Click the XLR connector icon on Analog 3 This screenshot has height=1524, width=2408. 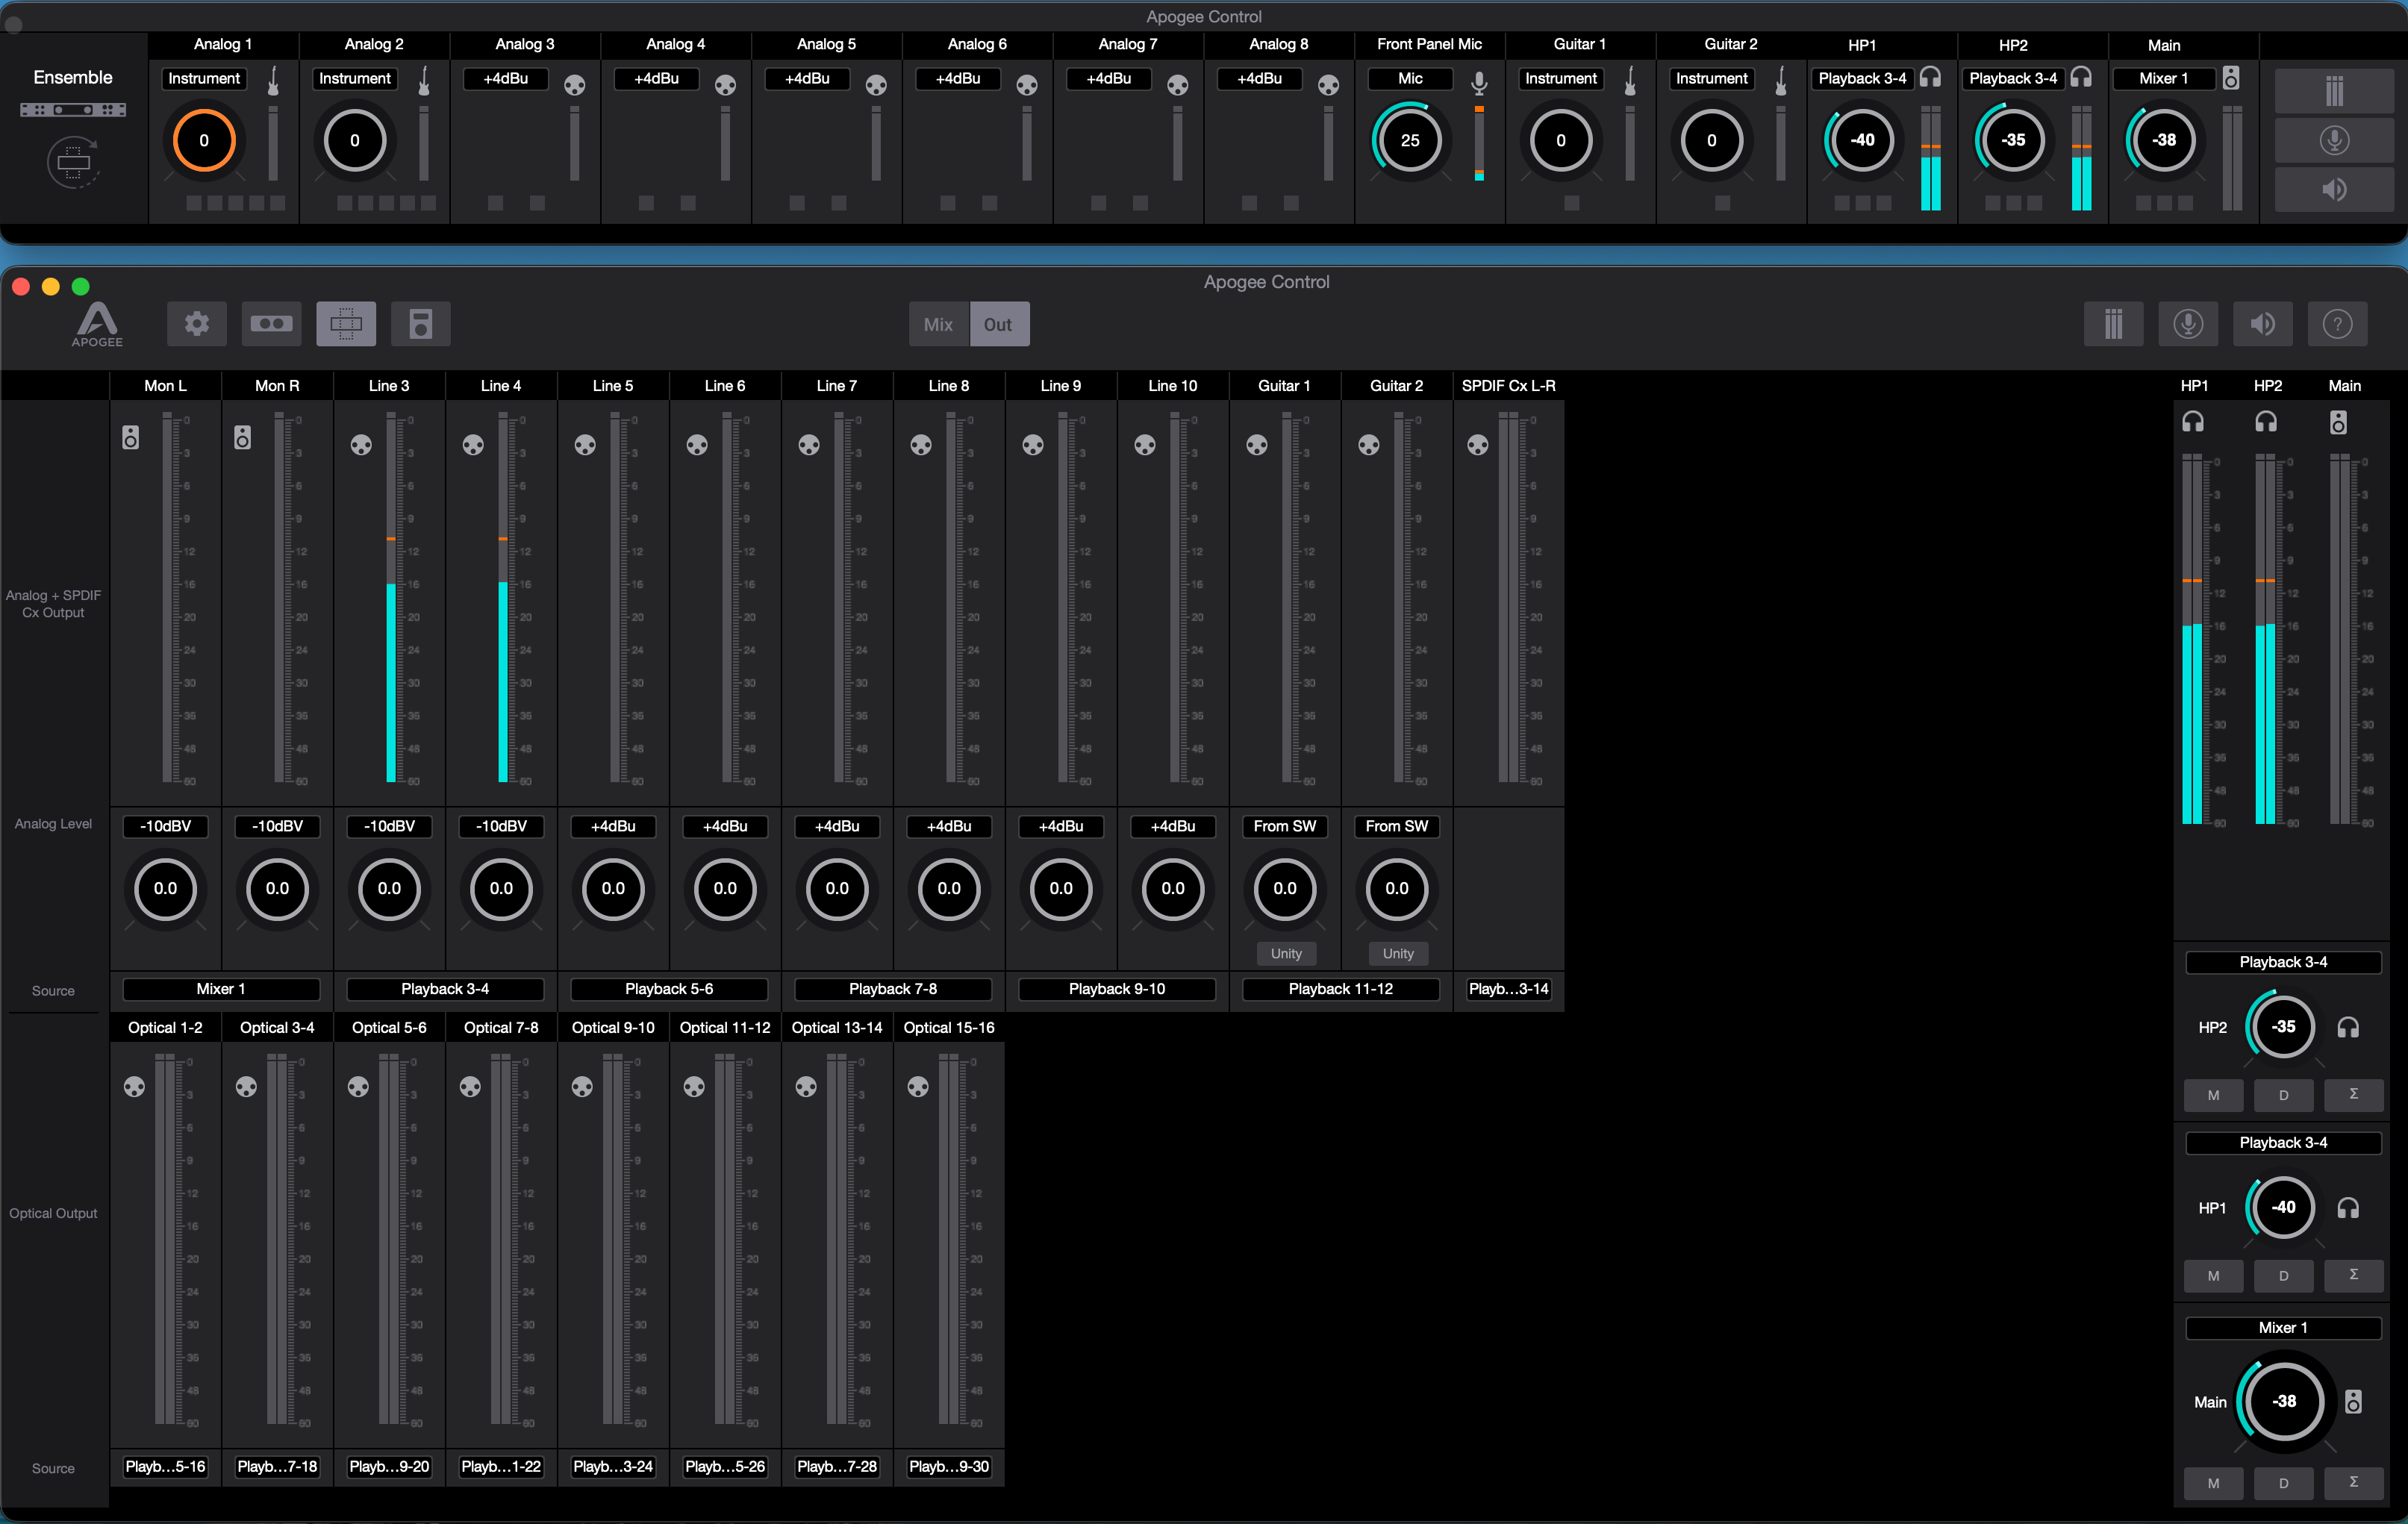click(575, 85)
